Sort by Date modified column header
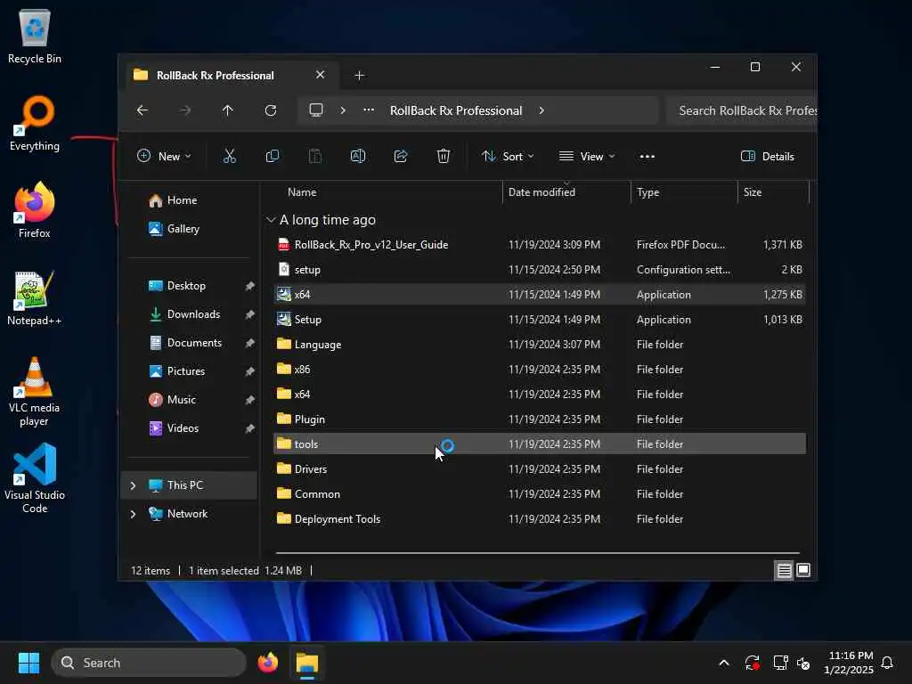912x684 pixels. coord(541,192)
